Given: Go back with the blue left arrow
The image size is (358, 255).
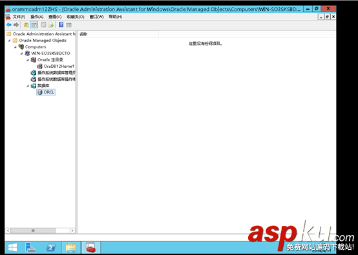Looking at the screenshot, I should click(9, 25).
